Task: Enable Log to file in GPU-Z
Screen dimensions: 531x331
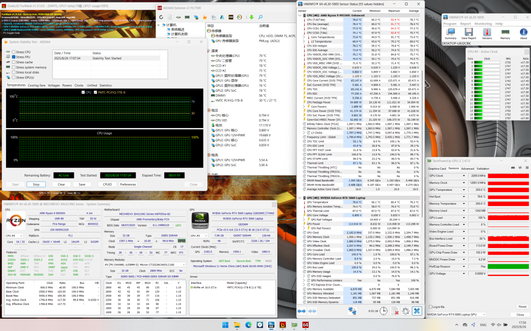Action: [430, 306]
